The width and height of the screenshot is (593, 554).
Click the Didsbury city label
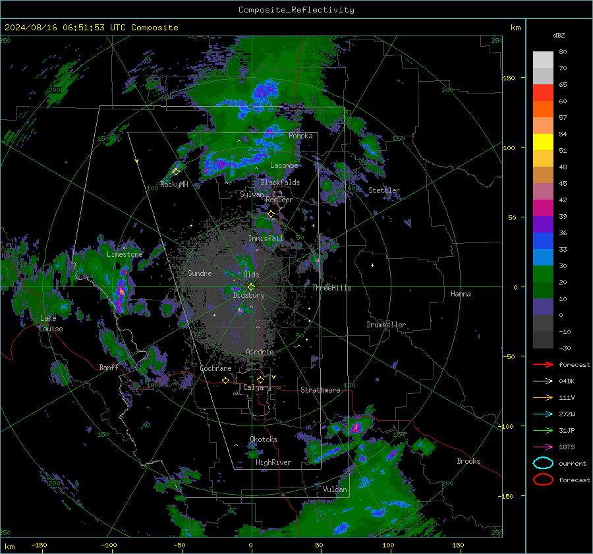[x=249, y=295]
